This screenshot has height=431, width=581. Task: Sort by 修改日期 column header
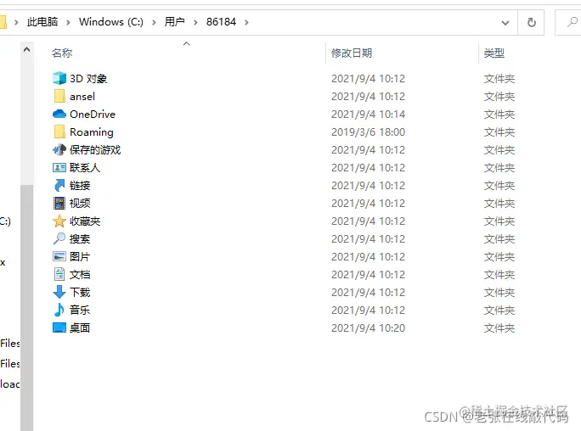coord(352,53)
